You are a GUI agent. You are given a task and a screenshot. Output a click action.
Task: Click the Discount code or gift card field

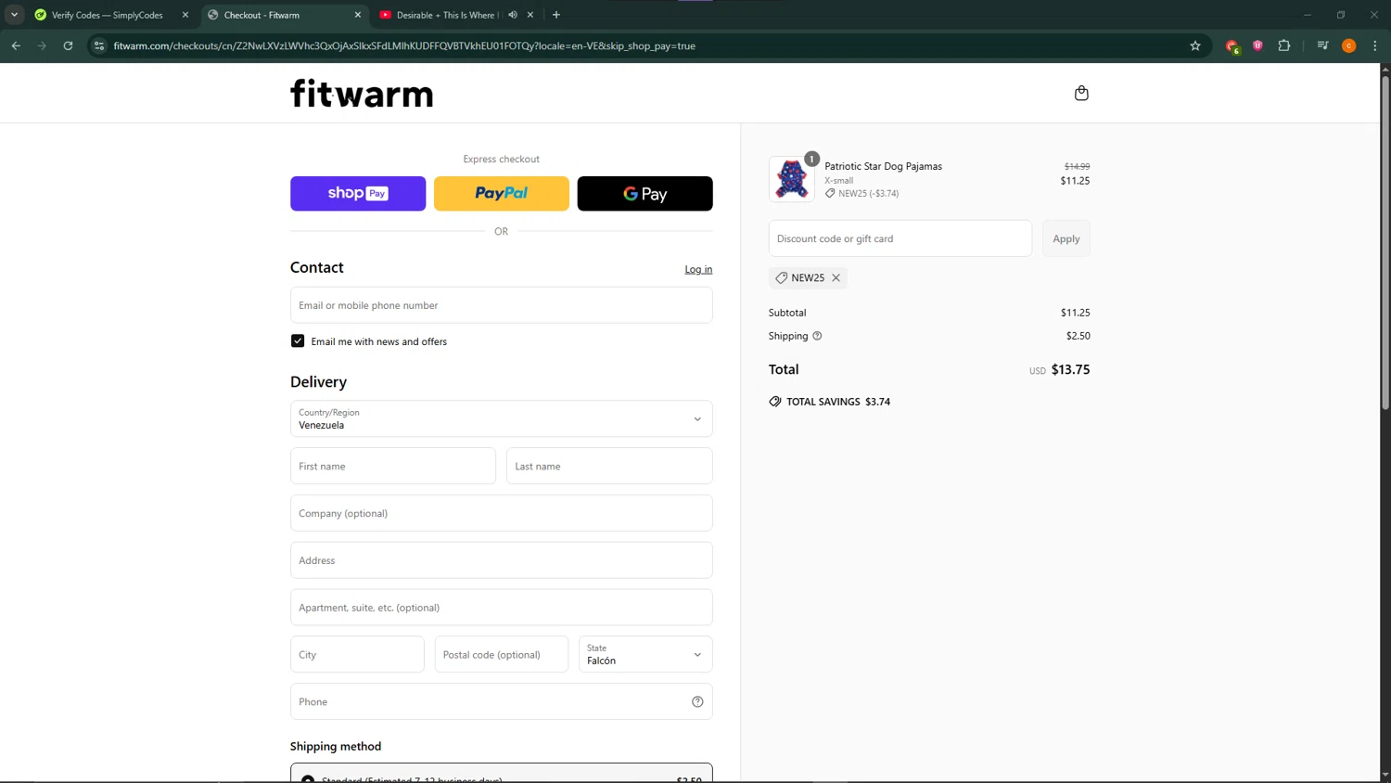(x=900, y=238)
